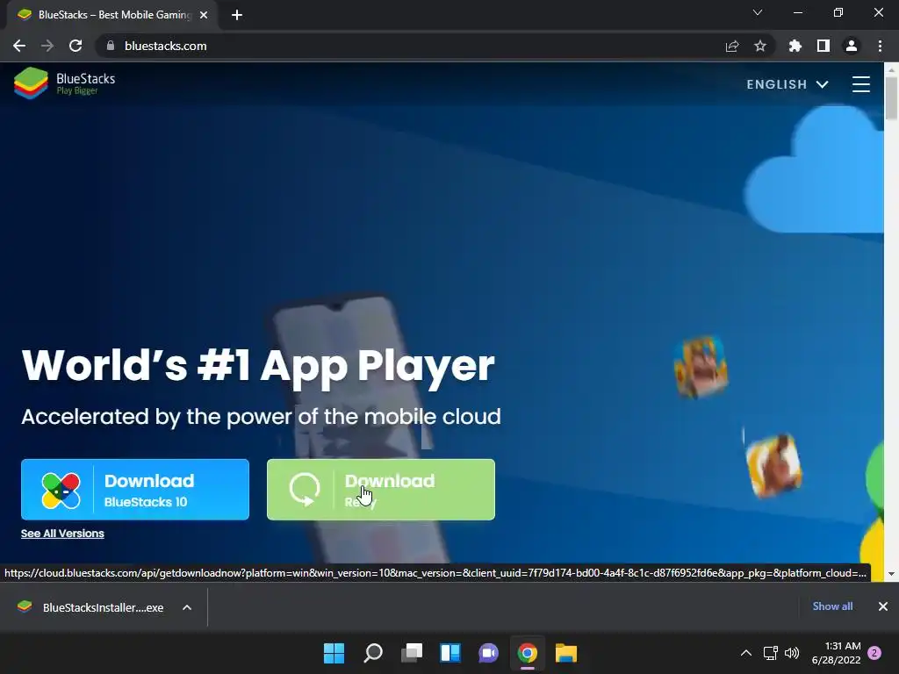Select the BlueStacks browser tab

tap(112, 15)
